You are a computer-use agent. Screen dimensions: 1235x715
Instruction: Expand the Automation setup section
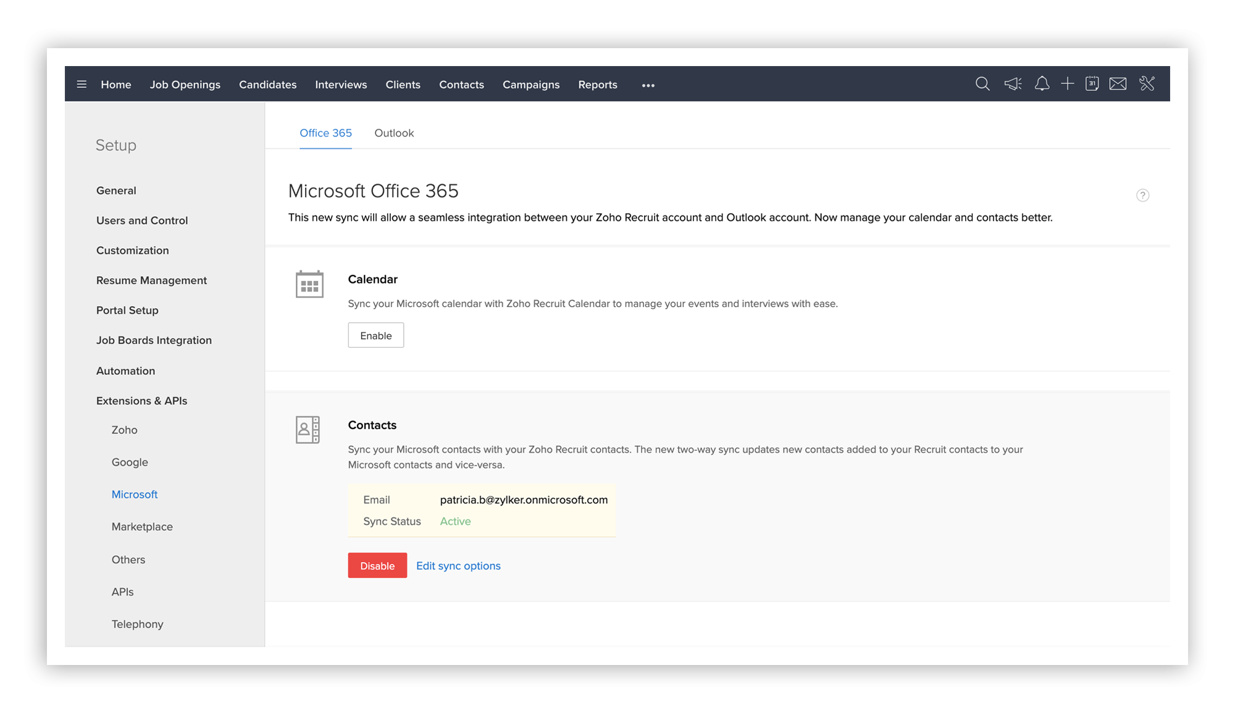click(x=125, y=371)
